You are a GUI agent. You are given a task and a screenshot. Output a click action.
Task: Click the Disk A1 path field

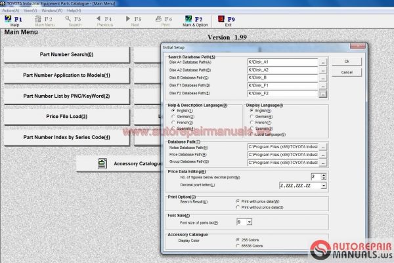[x=282, y=62]
